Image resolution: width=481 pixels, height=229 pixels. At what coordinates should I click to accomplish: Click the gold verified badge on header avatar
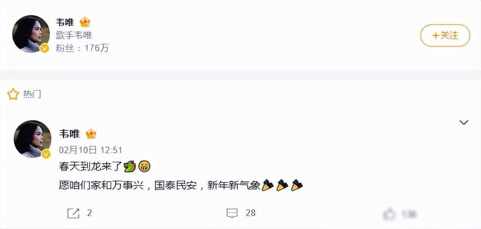tap(45, 48)
